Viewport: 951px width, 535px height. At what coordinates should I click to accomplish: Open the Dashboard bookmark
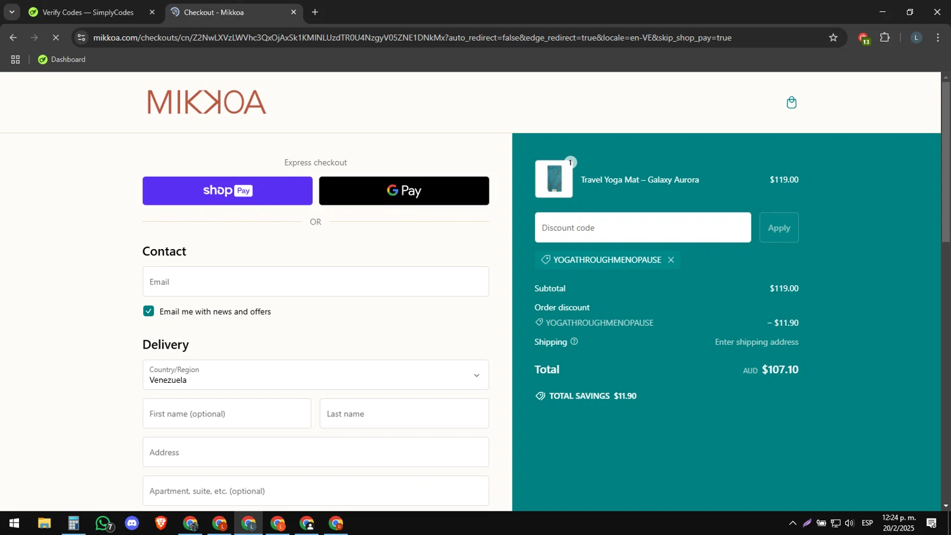coord(61,60)
